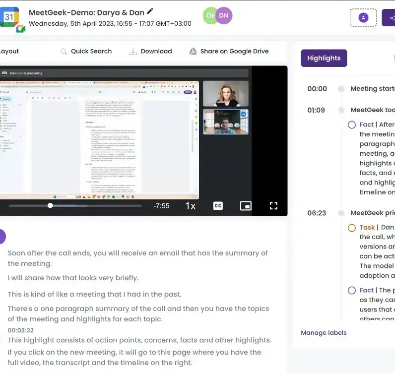Click Dan's video thumbnail in recording
395x373 pixels.
[x=225, y=122]
